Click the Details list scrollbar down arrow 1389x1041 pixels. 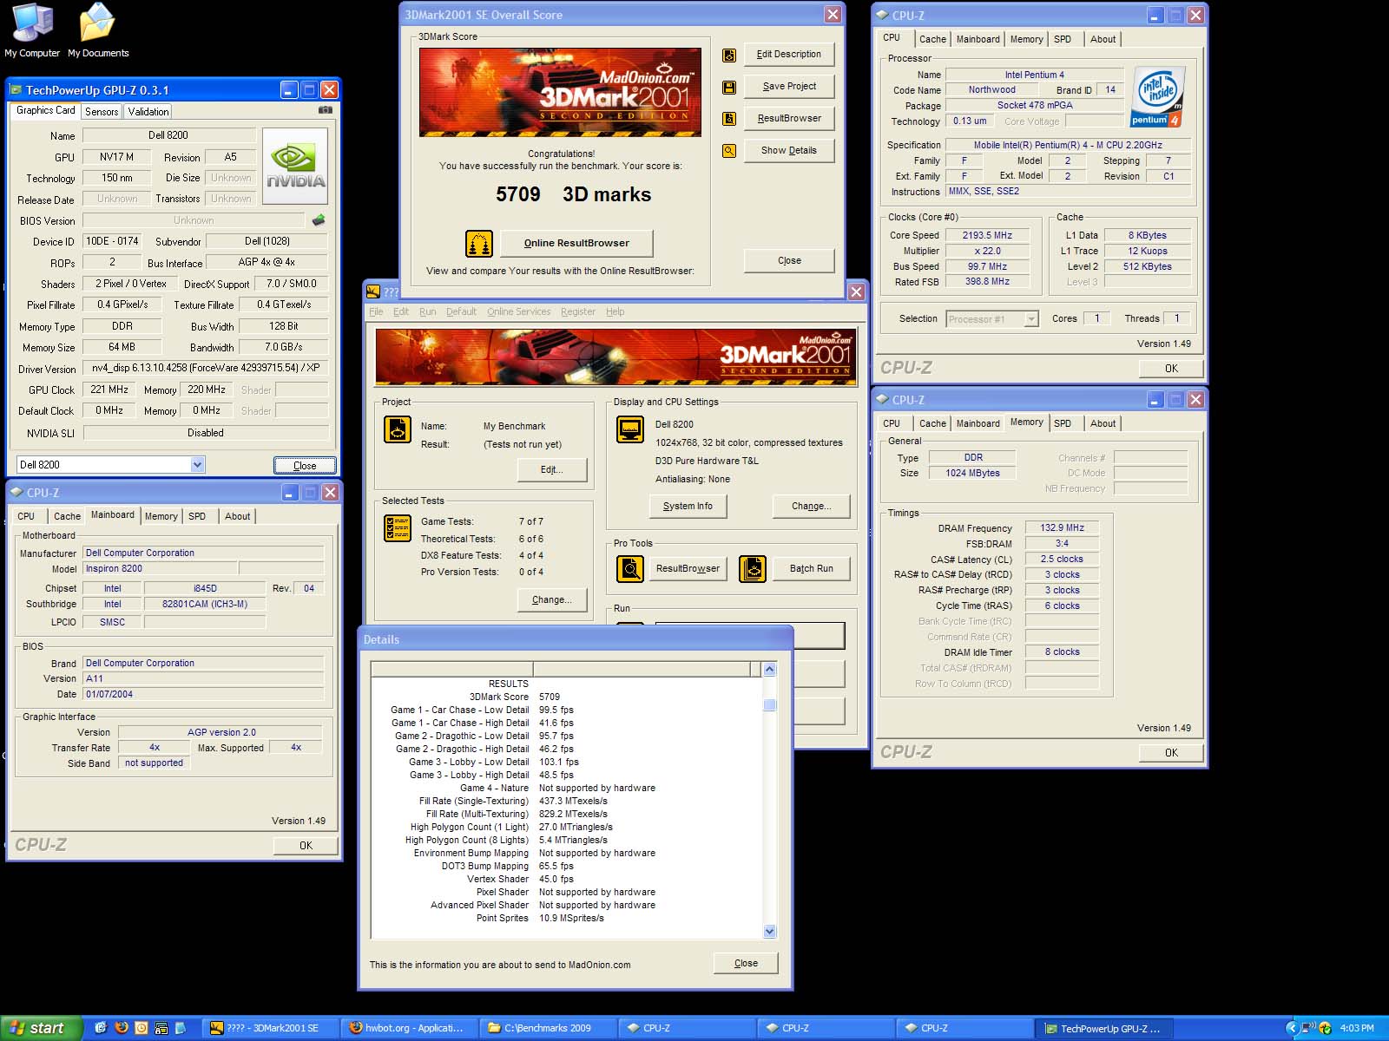(x=769, y=931)
